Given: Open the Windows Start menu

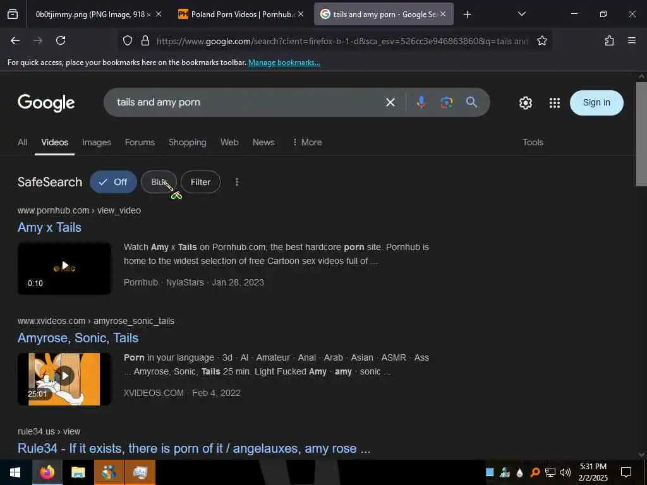Looking at the screenshot, I should click(x=15, y=472).
